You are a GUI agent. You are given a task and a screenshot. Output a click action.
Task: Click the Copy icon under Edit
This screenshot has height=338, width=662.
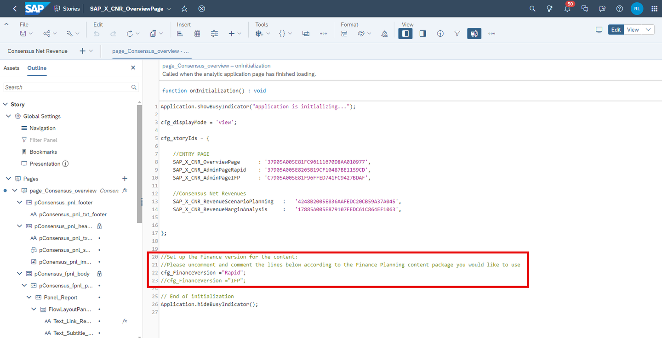click(153, 34)
